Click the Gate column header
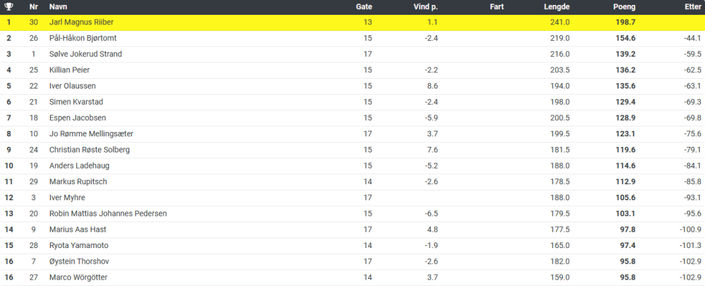This screenshot has width=705, height=286. (364, 7)
